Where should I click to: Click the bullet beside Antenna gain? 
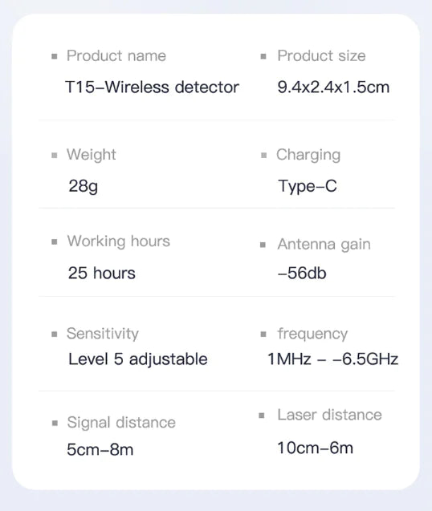pos(263,245)
